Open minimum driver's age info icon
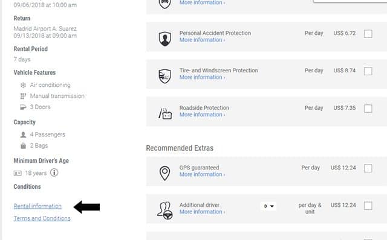The width and height of the screenshot is (387, 240). point(54,172)
